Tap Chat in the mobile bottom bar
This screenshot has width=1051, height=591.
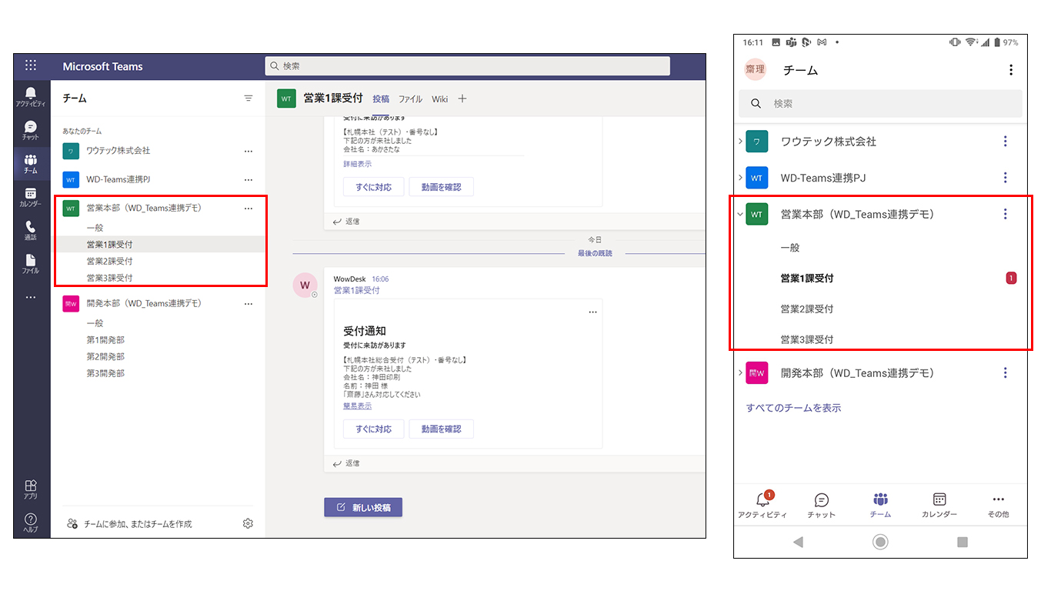coord(821,505)
